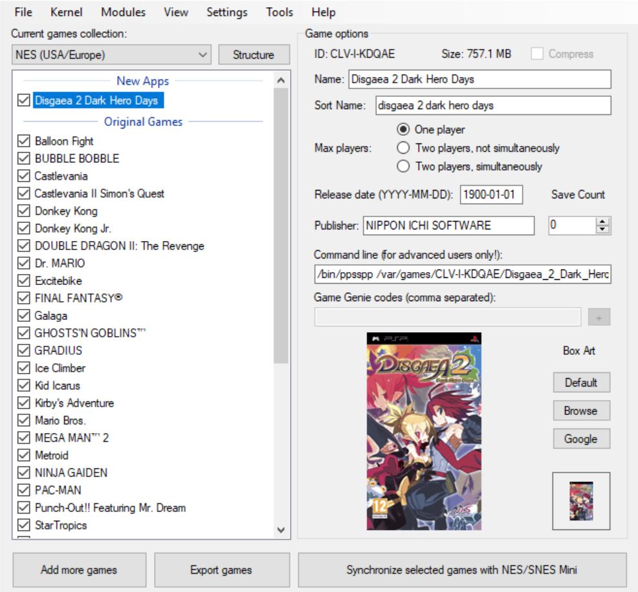Open the File menu
The width and height of the screenshot is (638, 592).
pos(23,12)
